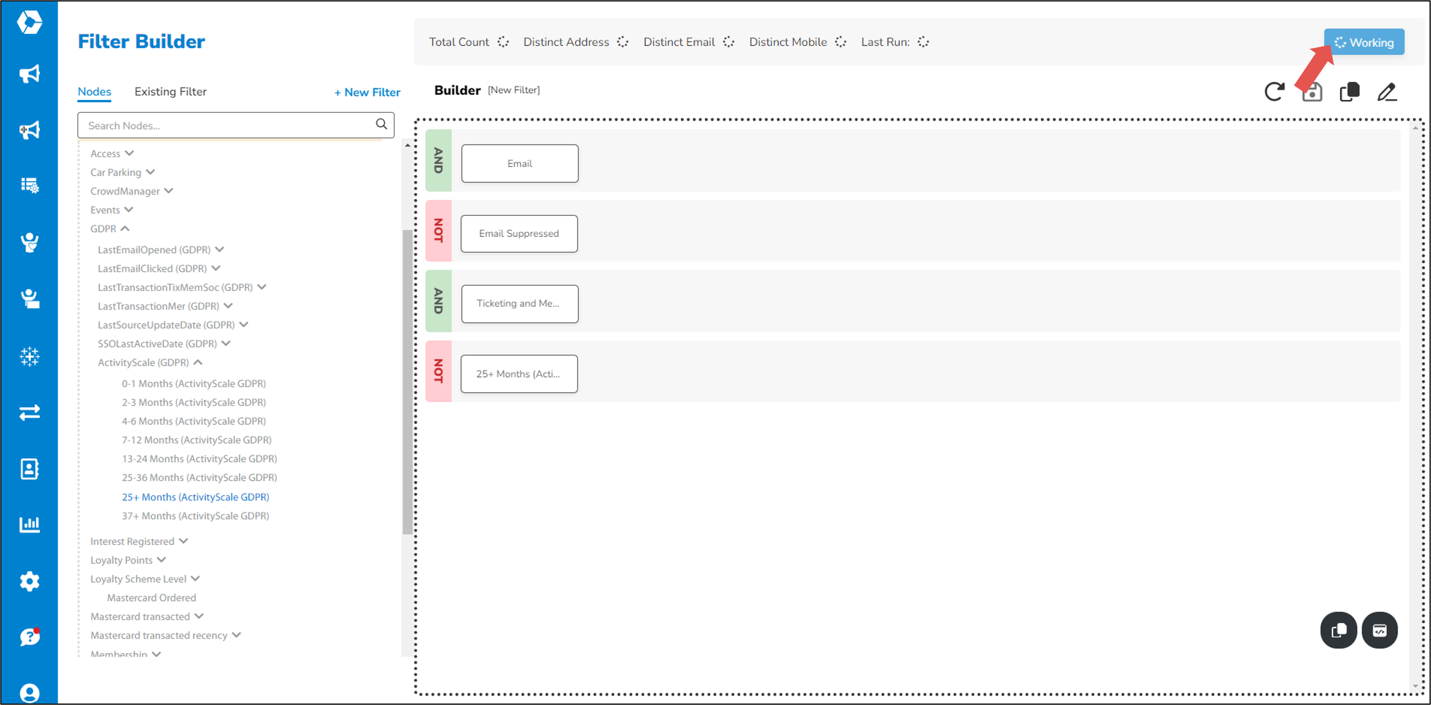Toggle the AND operator on the Email condition
1431x705 pixels.
tap(438, 163)
